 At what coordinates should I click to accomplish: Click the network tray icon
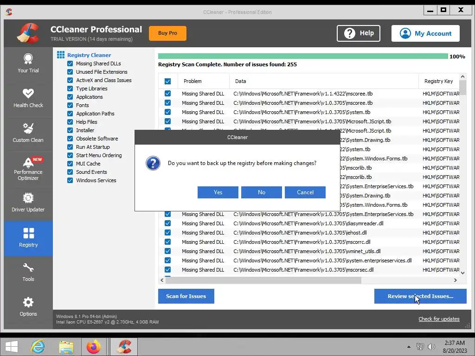point(420,347)
